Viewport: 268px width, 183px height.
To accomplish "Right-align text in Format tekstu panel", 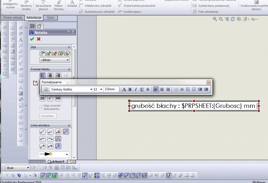I will [x=58, y=75].
